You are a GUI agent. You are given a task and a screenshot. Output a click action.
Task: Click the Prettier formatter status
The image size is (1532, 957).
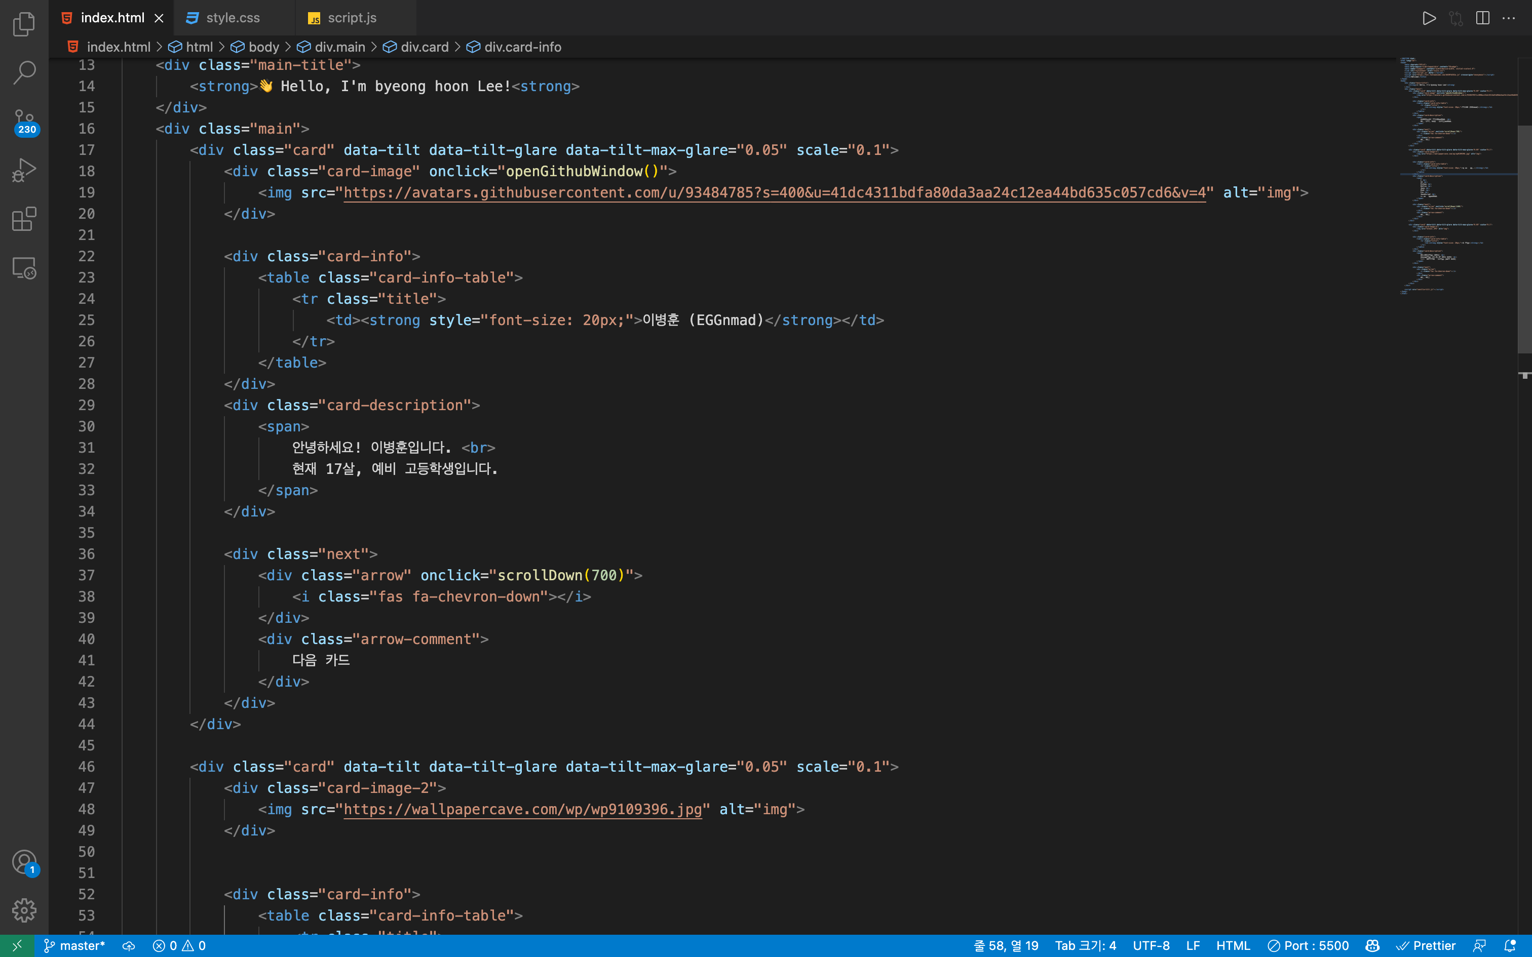pyautogui.click(x=1426, y=946)
